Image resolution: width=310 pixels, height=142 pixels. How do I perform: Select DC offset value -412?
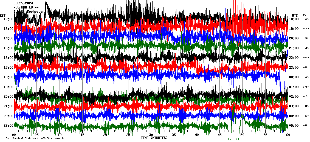click(x=306, y=125)
